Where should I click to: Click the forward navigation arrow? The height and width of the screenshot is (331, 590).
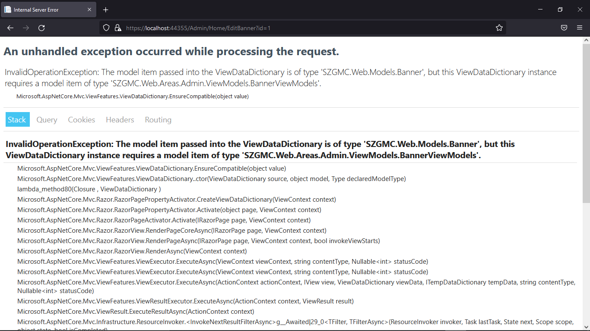tap(26, 28)
